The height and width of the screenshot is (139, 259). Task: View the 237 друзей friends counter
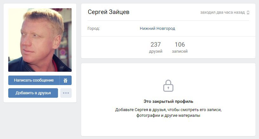[156, 47]
